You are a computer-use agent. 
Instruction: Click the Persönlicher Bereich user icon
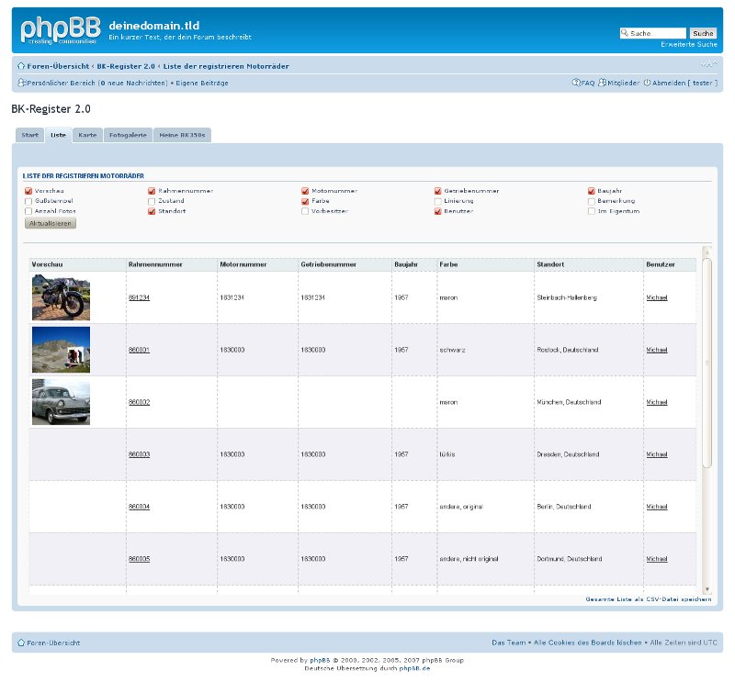pyautogui.click(x=20, y=83)
